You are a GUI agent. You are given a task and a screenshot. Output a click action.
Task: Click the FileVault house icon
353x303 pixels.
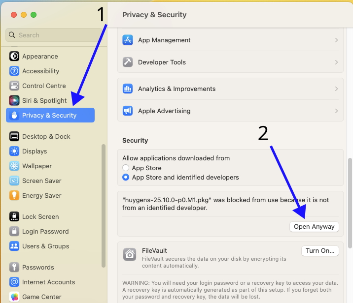pyautogui.click(x=129, y=254)
